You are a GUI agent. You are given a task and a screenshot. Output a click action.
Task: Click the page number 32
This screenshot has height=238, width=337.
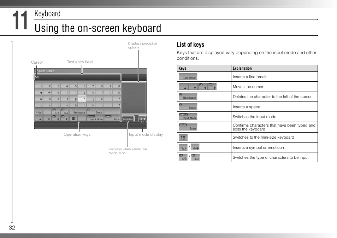[x=12, y=228]
